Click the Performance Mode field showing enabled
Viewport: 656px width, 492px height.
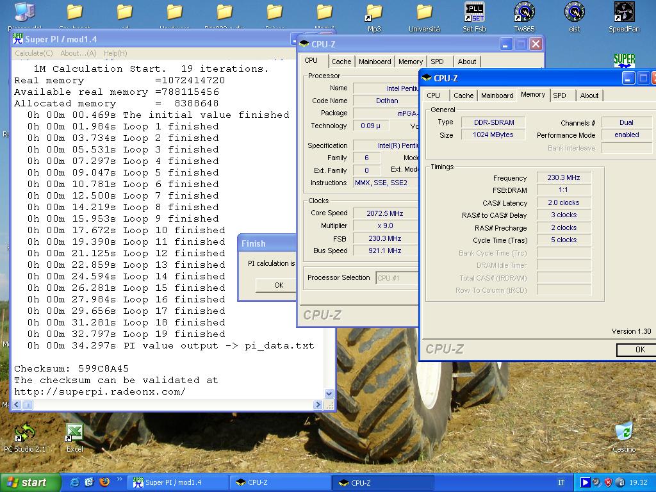[627, 135]
